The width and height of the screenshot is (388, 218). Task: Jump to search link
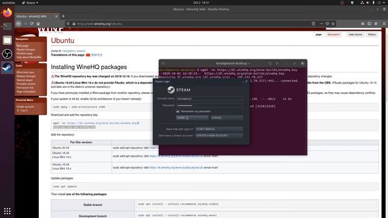(x=81, y=51)
